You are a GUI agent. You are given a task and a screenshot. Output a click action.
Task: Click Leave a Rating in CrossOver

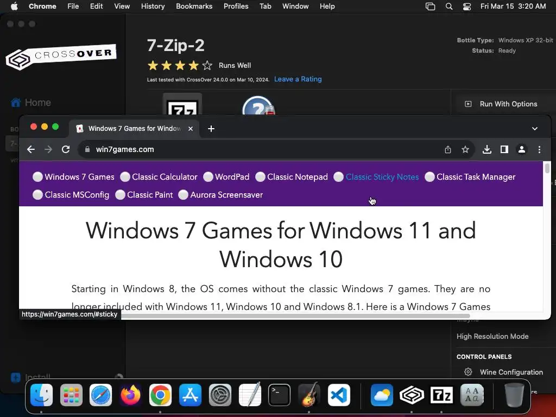(298, 79)
